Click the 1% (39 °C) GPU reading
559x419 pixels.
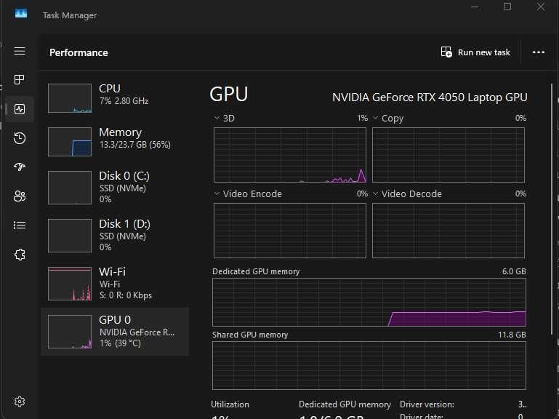(x=120, y=343)
